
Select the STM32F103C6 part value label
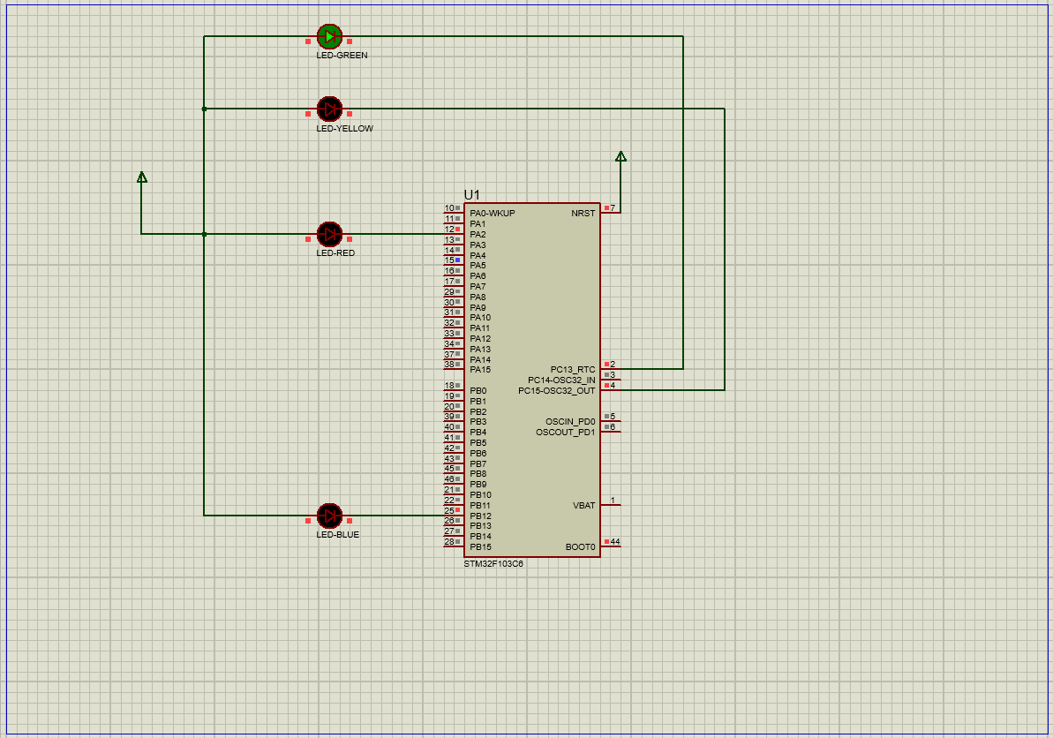pos(493,563)
